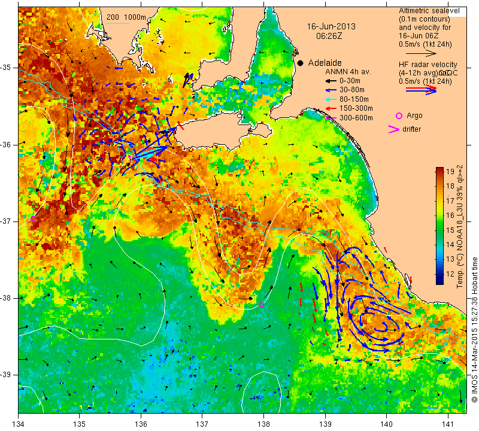Click the 134 longitude axis label
Image resolution: width=479 pixels, height=431 pixels.
[19, 424]
